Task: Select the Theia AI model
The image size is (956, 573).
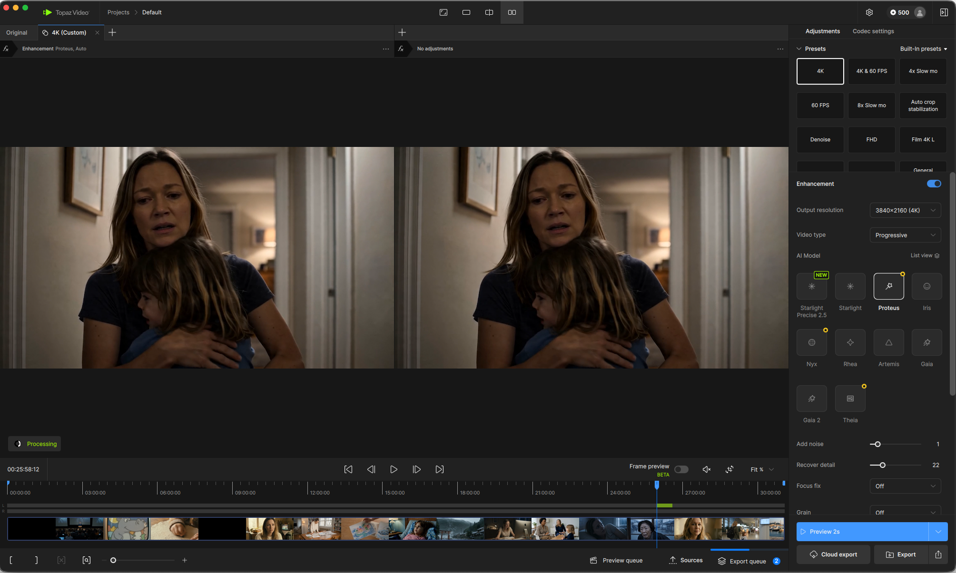Action: pos(850,398)
